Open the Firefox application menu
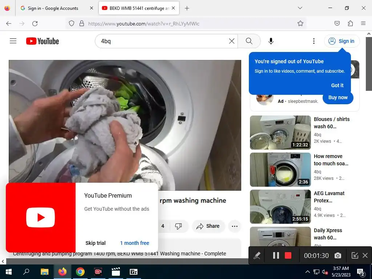The image size is (372, 279). (x=363, y=23)
